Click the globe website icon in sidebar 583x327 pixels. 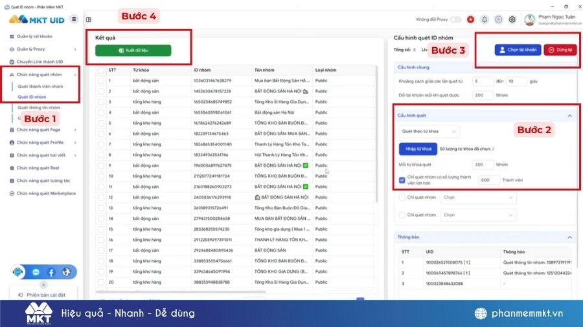66,272
